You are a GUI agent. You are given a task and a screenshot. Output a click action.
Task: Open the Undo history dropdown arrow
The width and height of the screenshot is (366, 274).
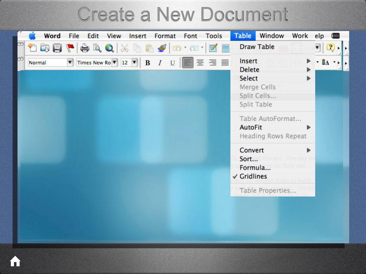[185, 48]
